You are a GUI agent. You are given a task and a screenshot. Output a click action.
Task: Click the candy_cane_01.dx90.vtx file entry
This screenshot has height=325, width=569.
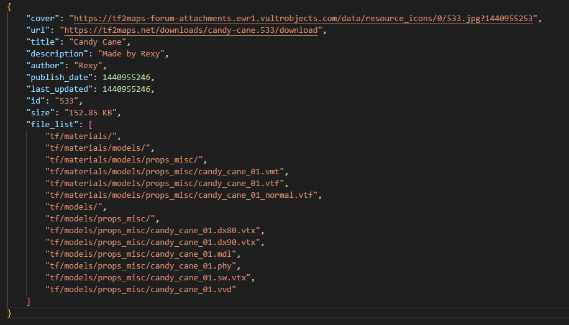[155, 243]
